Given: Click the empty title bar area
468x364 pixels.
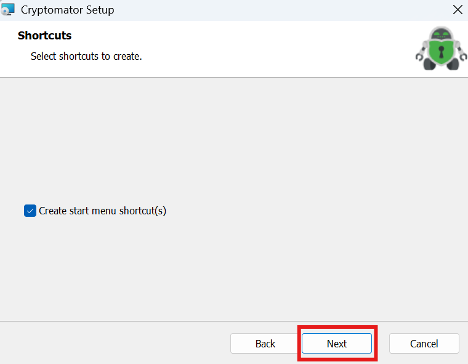Looking at the screenshot, I should pos(277,10).
